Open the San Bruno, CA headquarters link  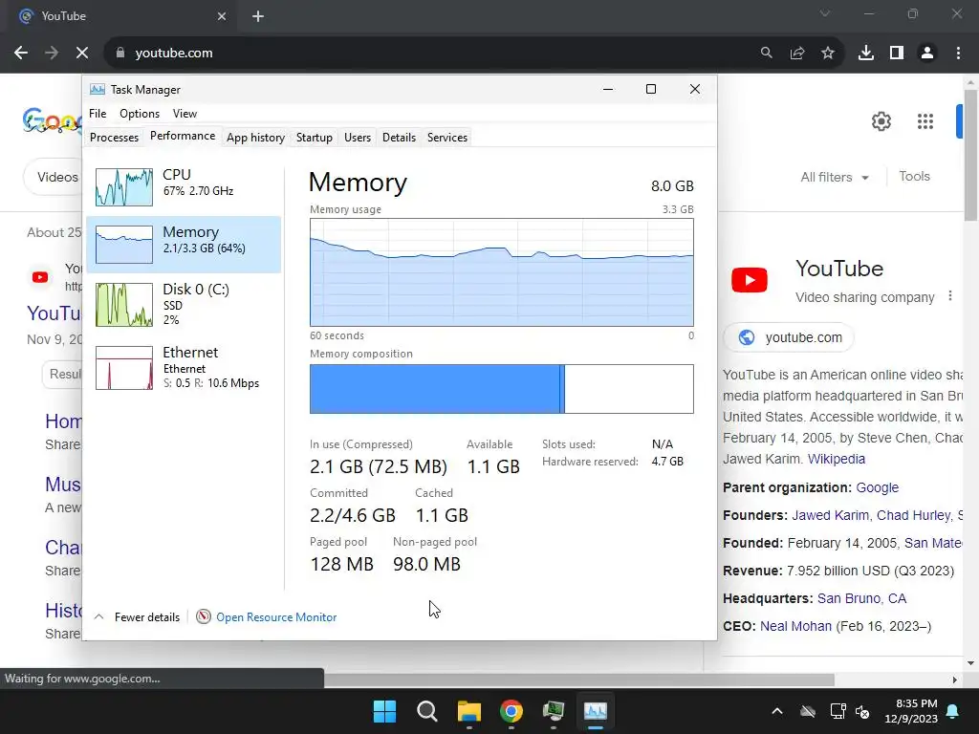point(861,598)
